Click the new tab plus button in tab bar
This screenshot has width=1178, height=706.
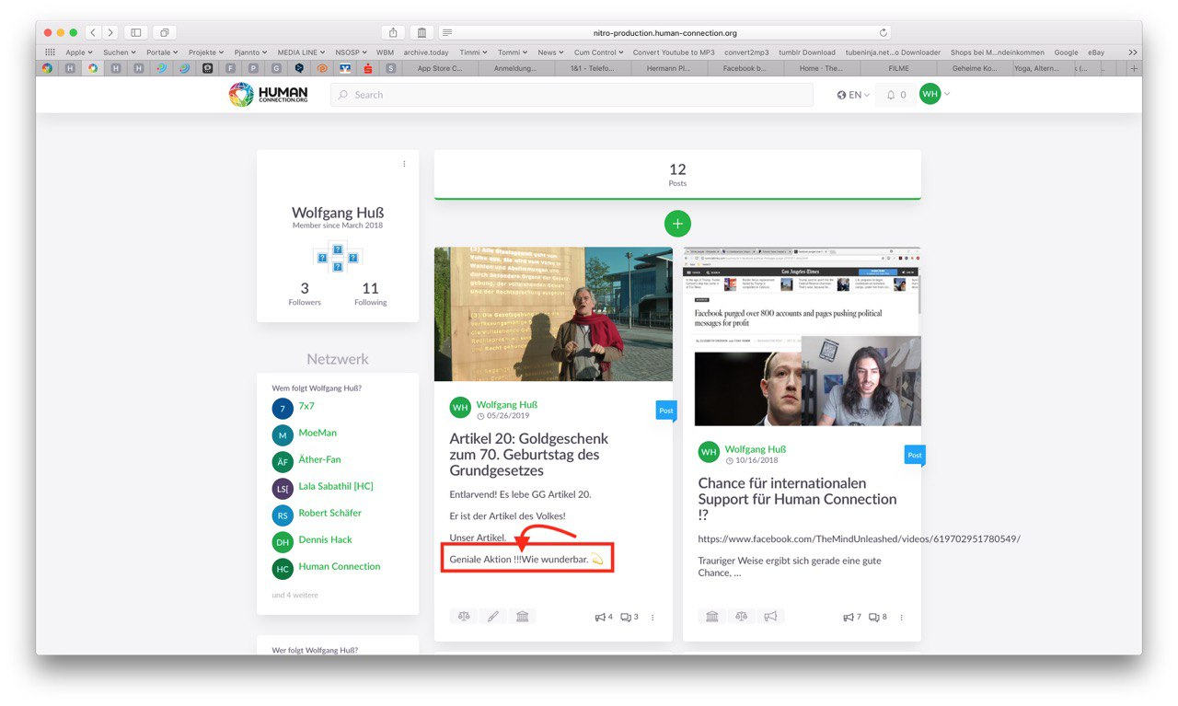pyautogui.click(x=1134, y=68)
